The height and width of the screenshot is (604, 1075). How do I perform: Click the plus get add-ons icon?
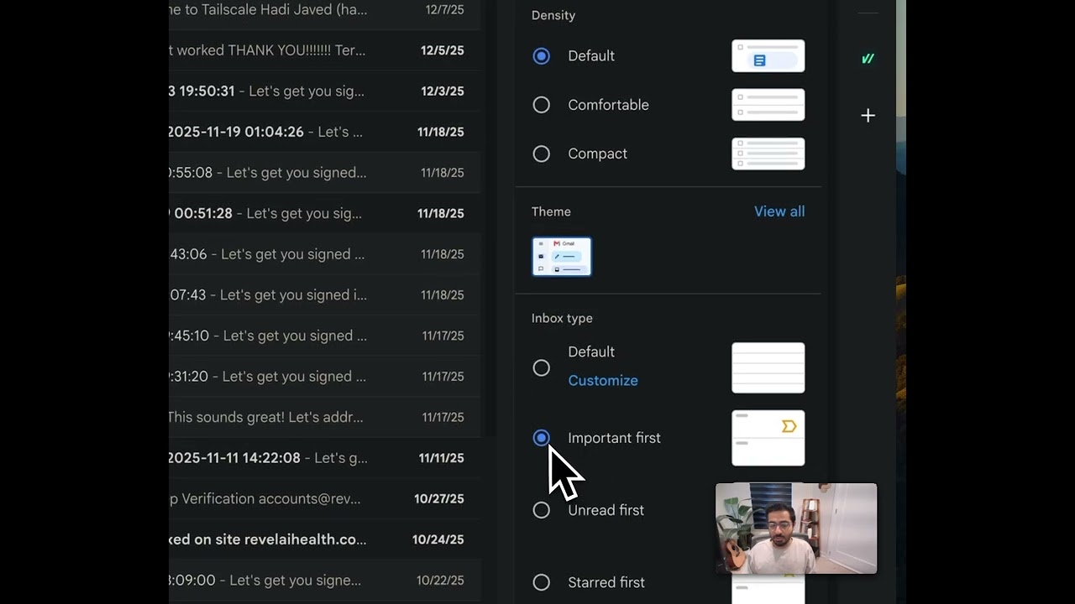868,116
